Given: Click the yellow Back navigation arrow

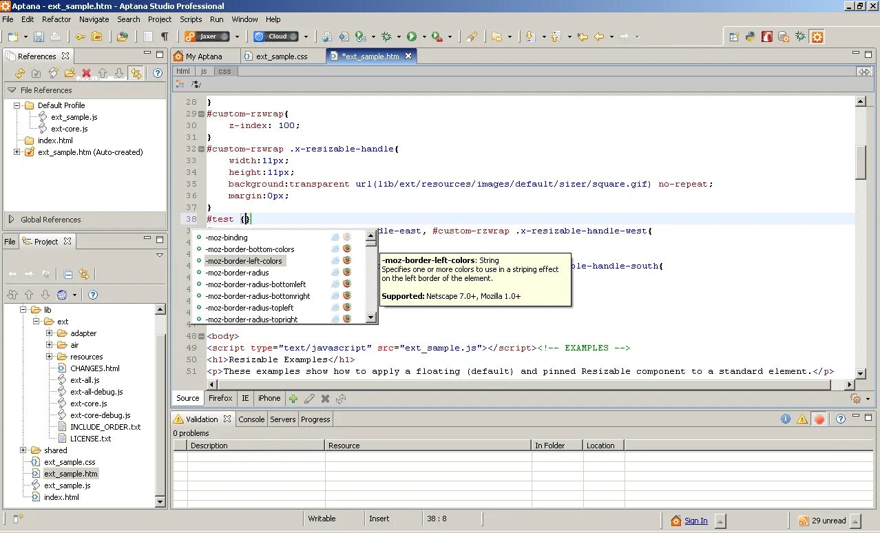Looking at the screenshot, I should [x=599, y=36].
